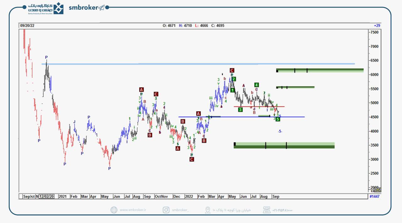Click the +29 change value at top right
The width and height of the screenshot is (402, 223).
click(377, 26)
